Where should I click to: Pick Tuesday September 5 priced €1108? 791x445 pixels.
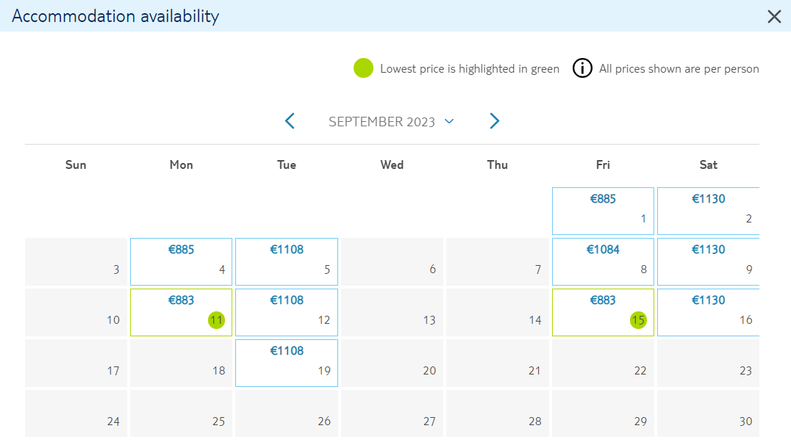pos(287,261)
